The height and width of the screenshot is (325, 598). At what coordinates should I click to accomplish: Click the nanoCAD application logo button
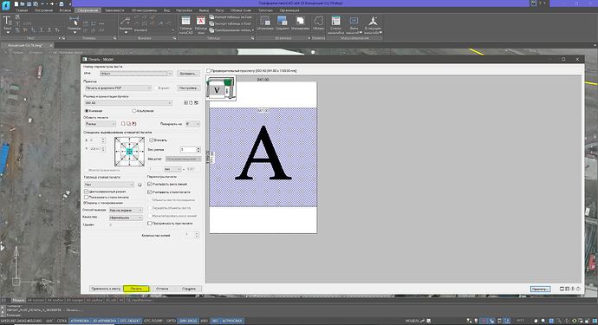coord(6,5)
